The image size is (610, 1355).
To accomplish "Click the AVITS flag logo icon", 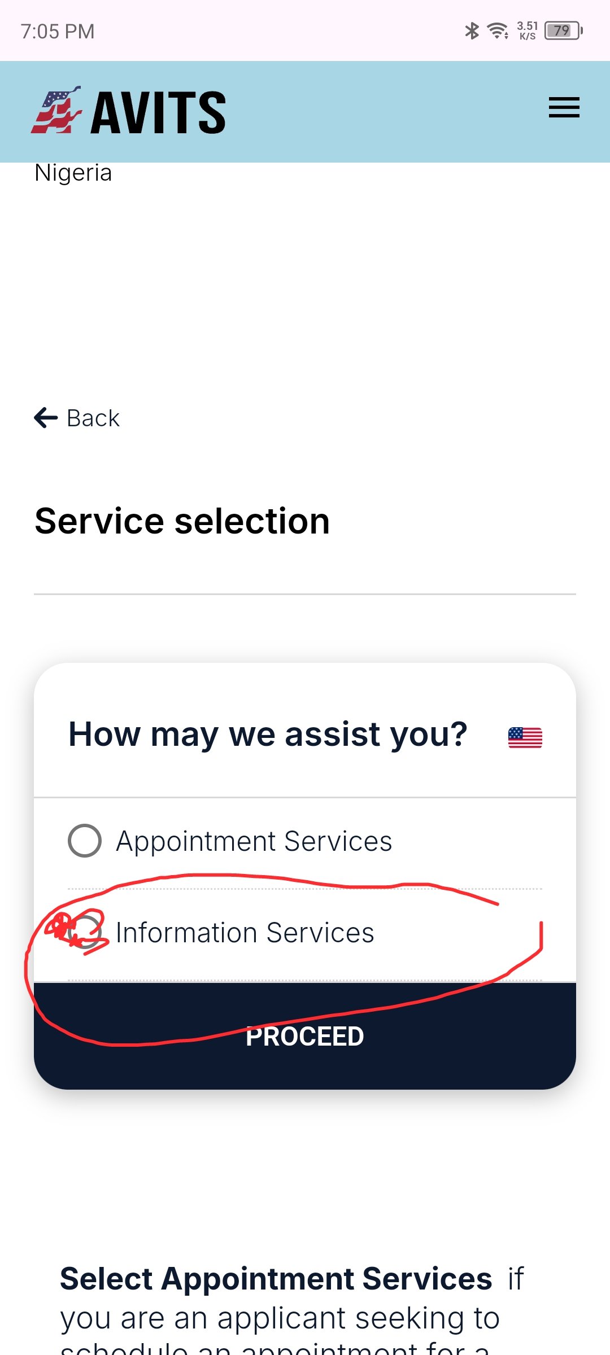I will (56, 110).
